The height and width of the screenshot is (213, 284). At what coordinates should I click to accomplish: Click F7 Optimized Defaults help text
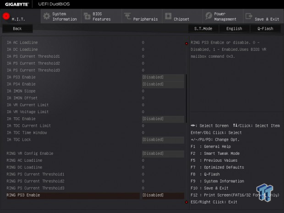(x=217, y=167)
